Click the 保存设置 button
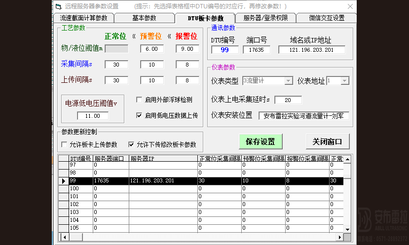The width and height of the screenshot is (409, 245). pyautogui.click(x=260, y=141)
